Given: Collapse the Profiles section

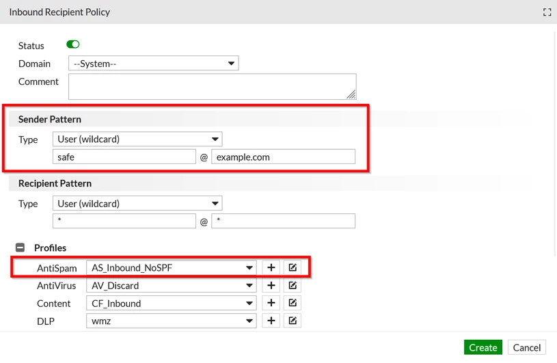Looking at the screenshot, I should tap(21, 247).
